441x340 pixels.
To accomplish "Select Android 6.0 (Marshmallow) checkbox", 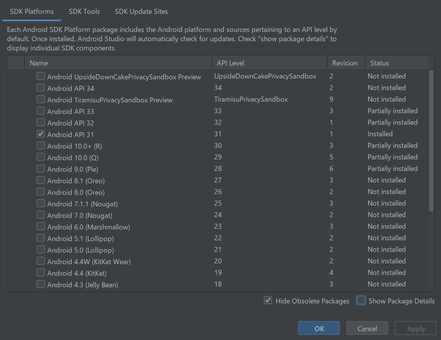I will click(x=41, y=226).
